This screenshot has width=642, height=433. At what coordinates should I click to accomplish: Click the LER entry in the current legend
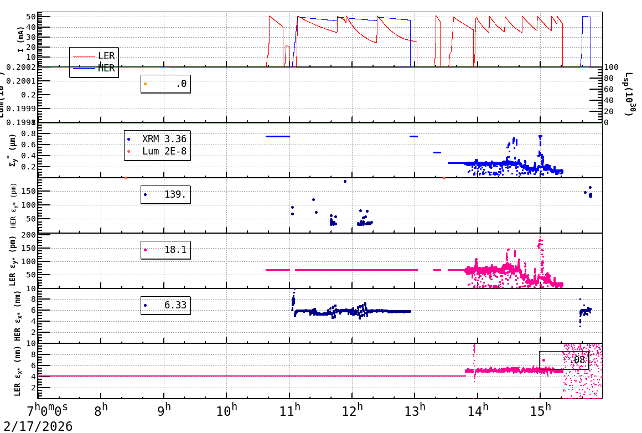tap(94, 56)
